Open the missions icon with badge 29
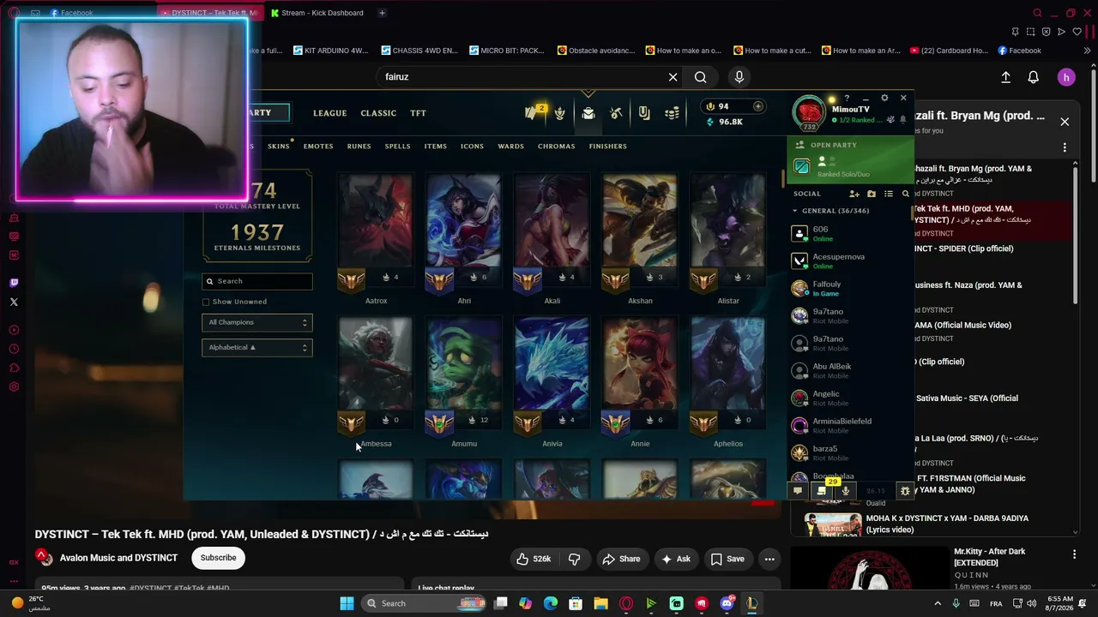Image resolution: width=1098 pixels, height=617 pixels. pyautogui.click(x=822, y=490)
